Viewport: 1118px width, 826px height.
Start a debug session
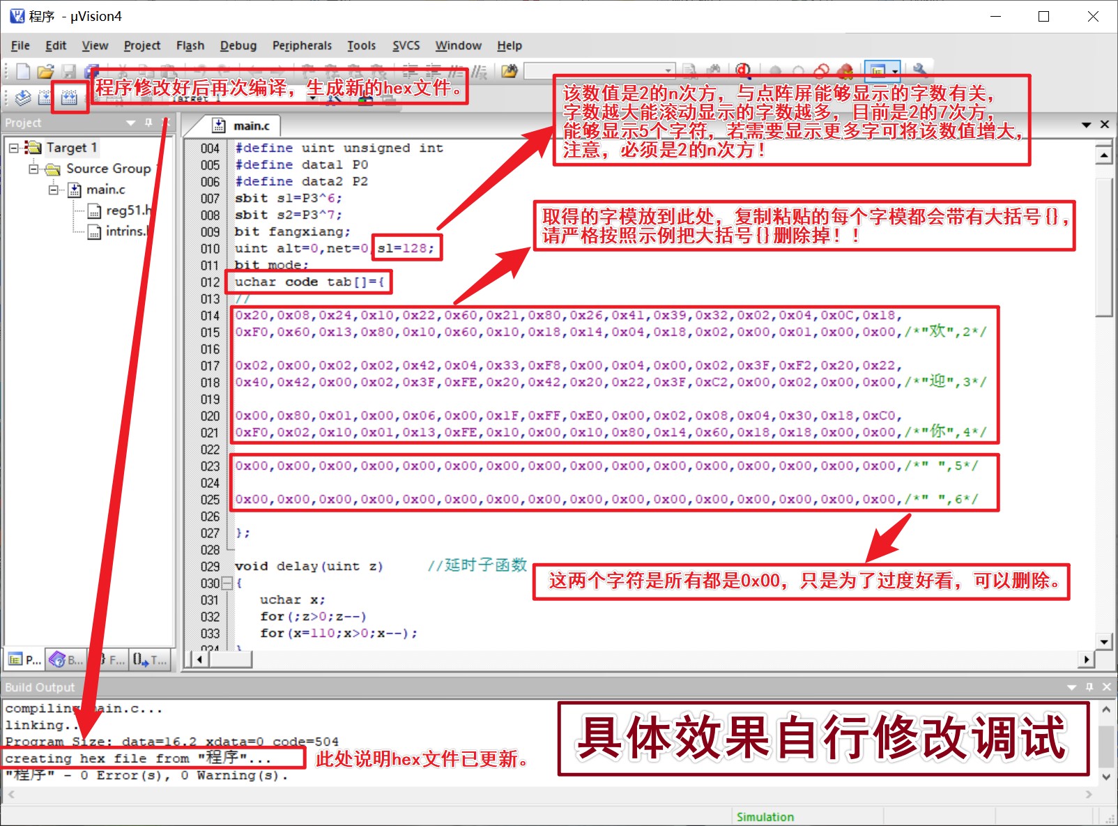tap(743, 70)
